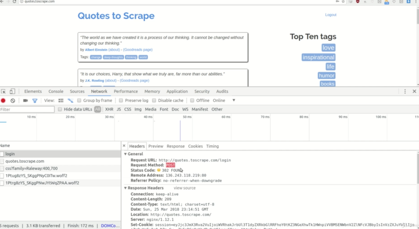Collapse the Response Headers section
The height and width of the screenshot is (229, 419).
click(x=125, y=188)
